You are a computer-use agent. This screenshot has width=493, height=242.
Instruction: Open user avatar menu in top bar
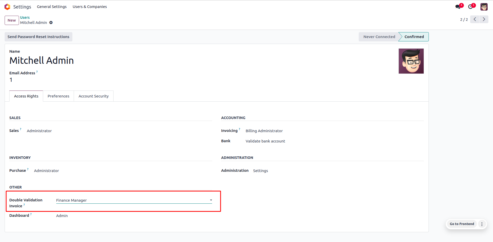(484, 7)
